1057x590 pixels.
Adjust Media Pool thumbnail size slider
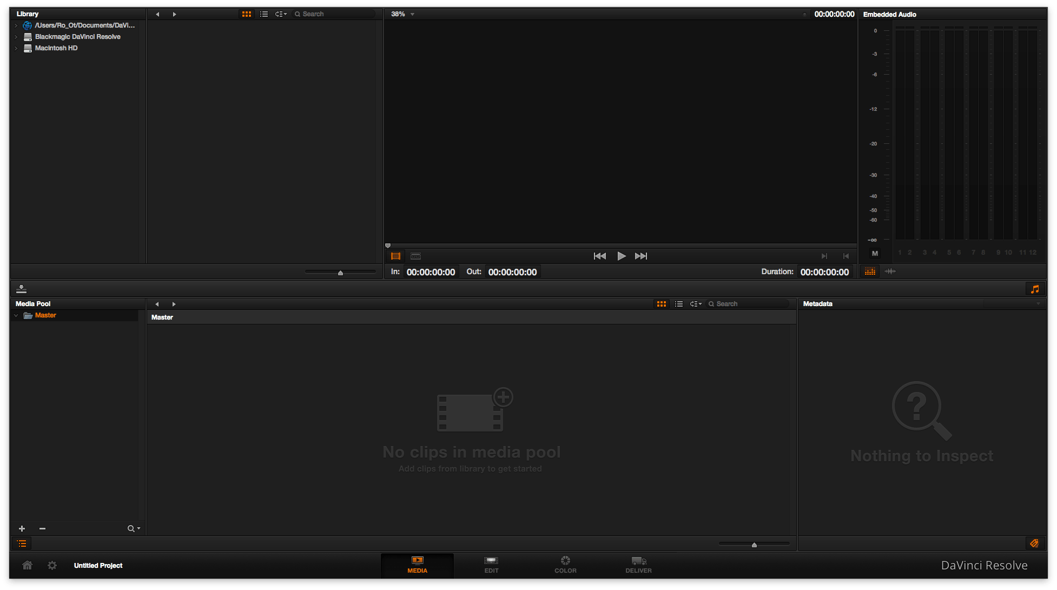[x=754, y=544]
